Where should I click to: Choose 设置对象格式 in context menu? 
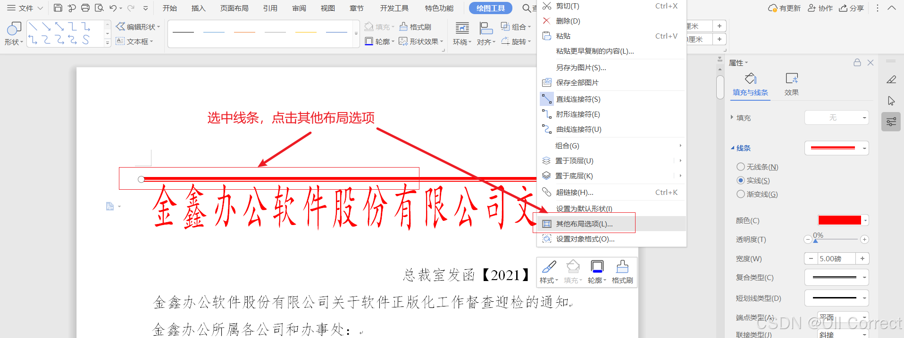[x=611, y=239]
